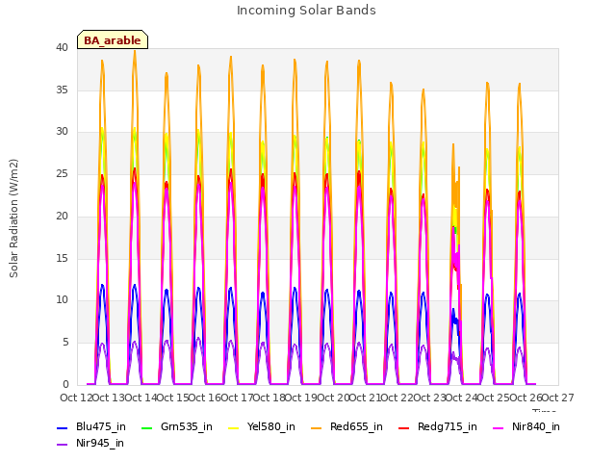The image size is (616, 462).
Task: Click the BA_arable site label box
Action: tap(113, 39)
